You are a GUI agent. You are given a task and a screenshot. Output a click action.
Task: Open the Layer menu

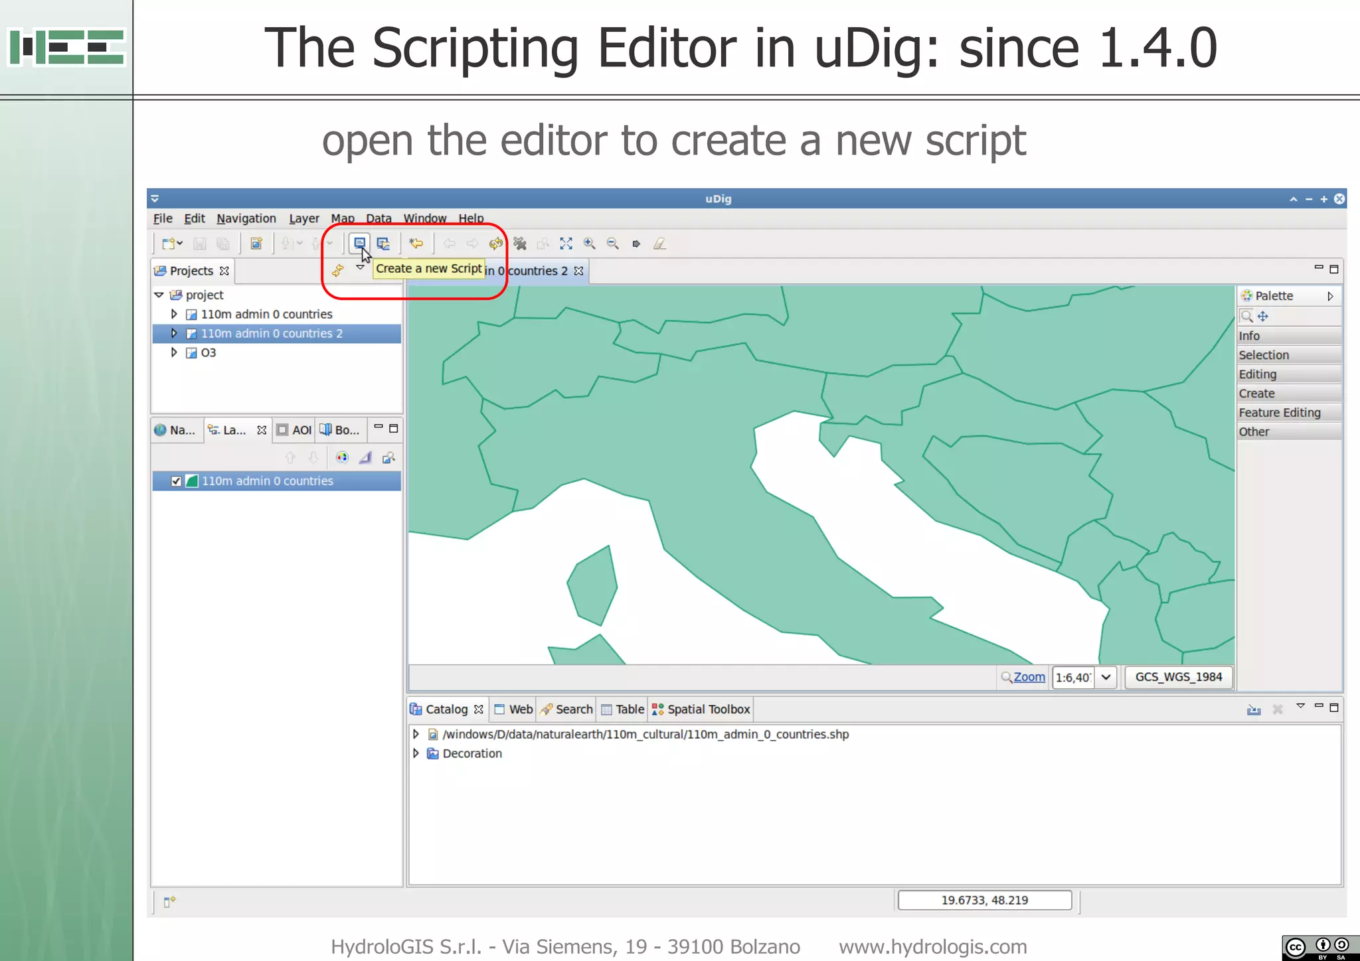[x=304, y=218]
